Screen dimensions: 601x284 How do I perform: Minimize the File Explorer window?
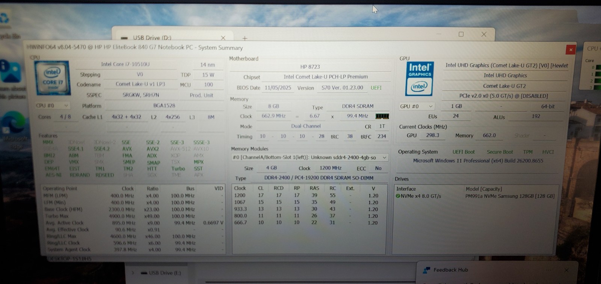point(439,34)
